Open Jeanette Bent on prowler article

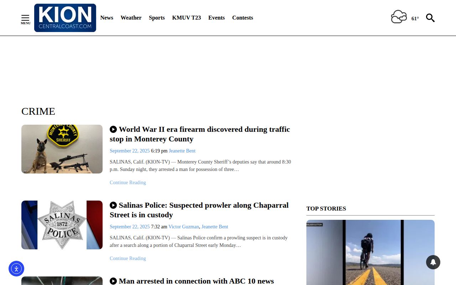(x=215, y=227)
